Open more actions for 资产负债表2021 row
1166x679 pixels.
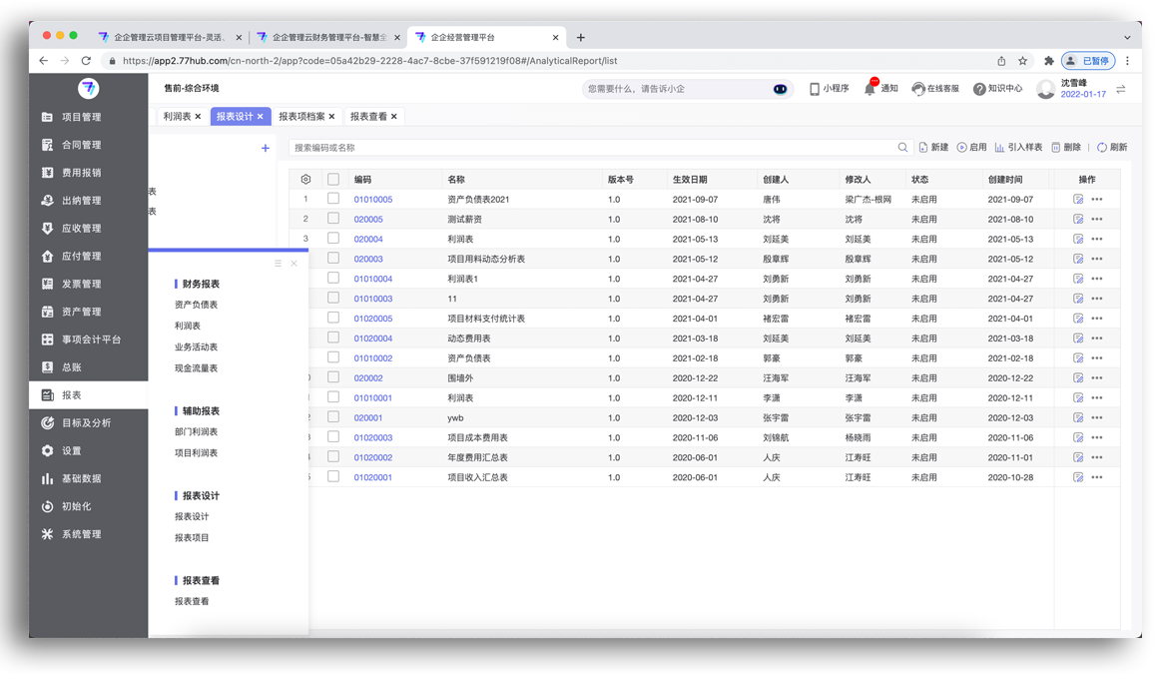tap(1097, 200)
